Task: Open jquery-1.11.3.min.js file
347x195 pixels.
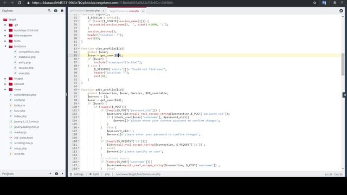Action: click(x=27, y=121)
